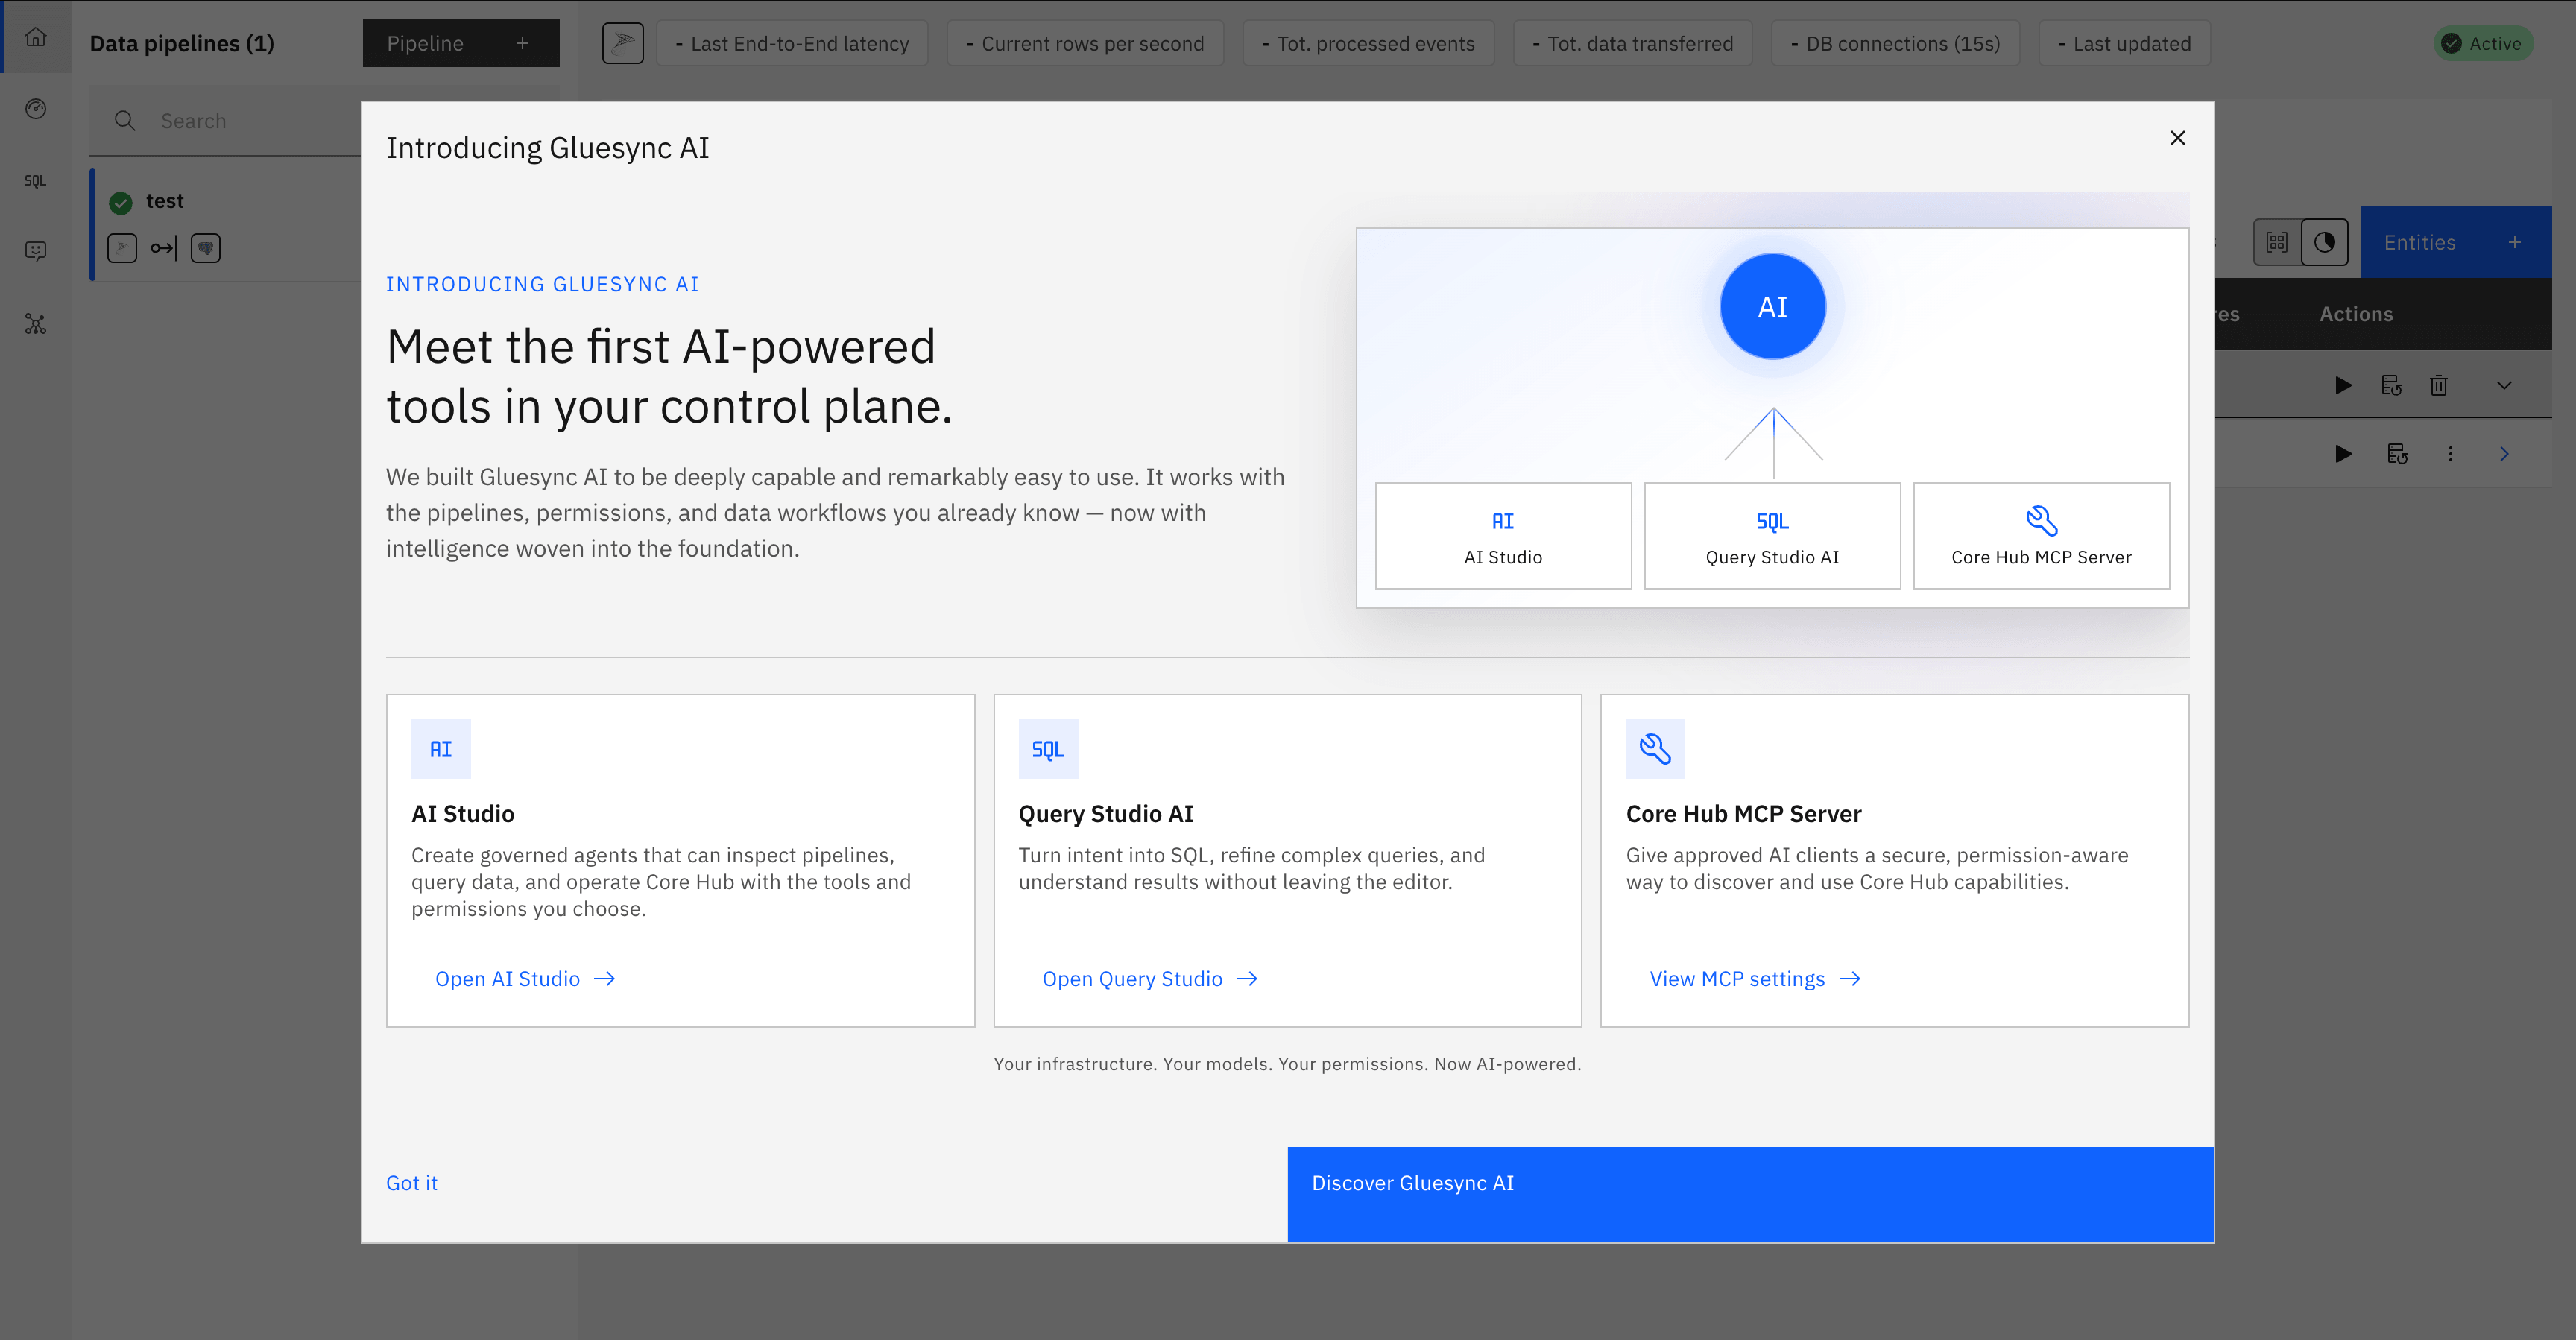Click Data pipelines (1) heading
Screen dimensions: 2576x1340
coord(182,43)
